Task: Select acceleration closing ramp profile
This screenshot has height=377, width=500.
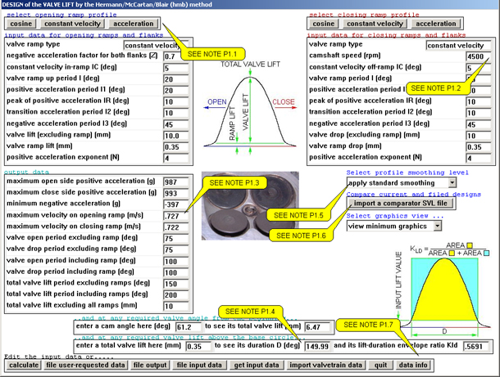Action: 436,24
